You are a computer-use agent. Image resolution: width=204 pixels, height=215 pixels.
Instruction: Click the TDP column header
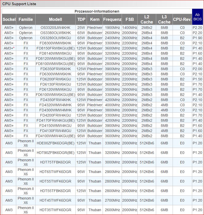point(81,19)
